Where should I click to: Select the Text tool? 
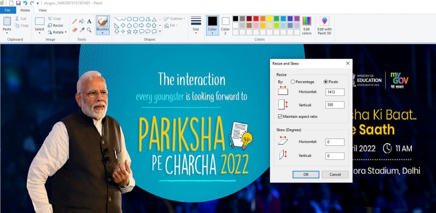pos(89,21)
